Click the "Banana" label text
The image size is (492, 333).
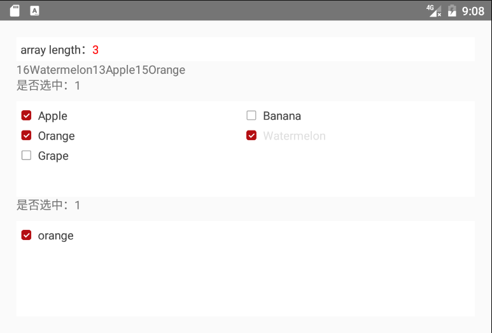pyautogui.click(x=282, y=116)
